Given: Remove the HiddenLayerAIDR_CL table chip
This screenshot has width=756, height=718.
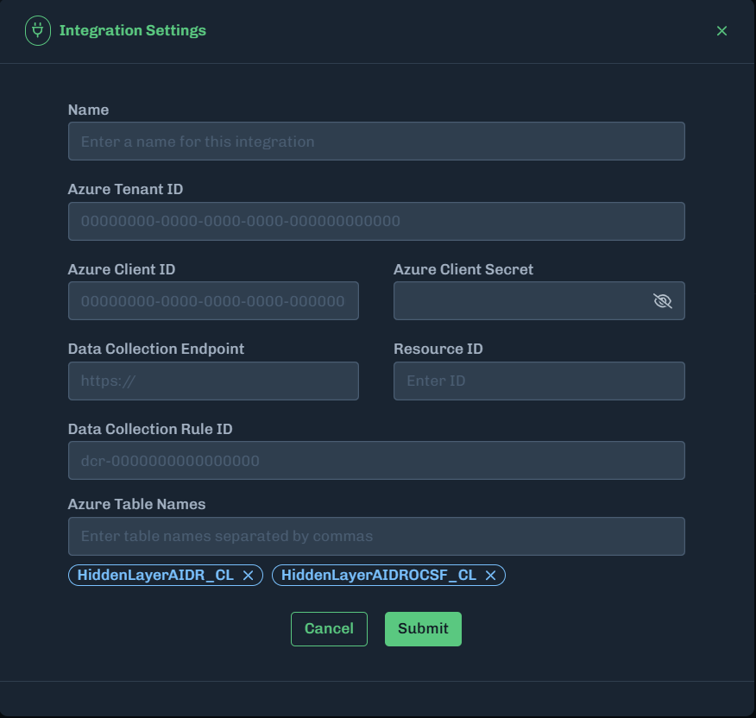Looking at the screenshot, I should (248, 576).
